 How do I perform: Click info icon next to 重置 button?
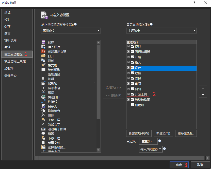pos(160,141)
